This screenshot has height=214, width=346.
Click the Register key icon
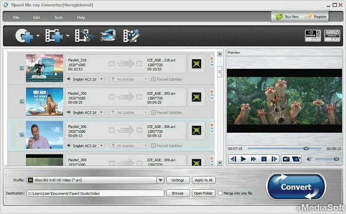point(308,16)
